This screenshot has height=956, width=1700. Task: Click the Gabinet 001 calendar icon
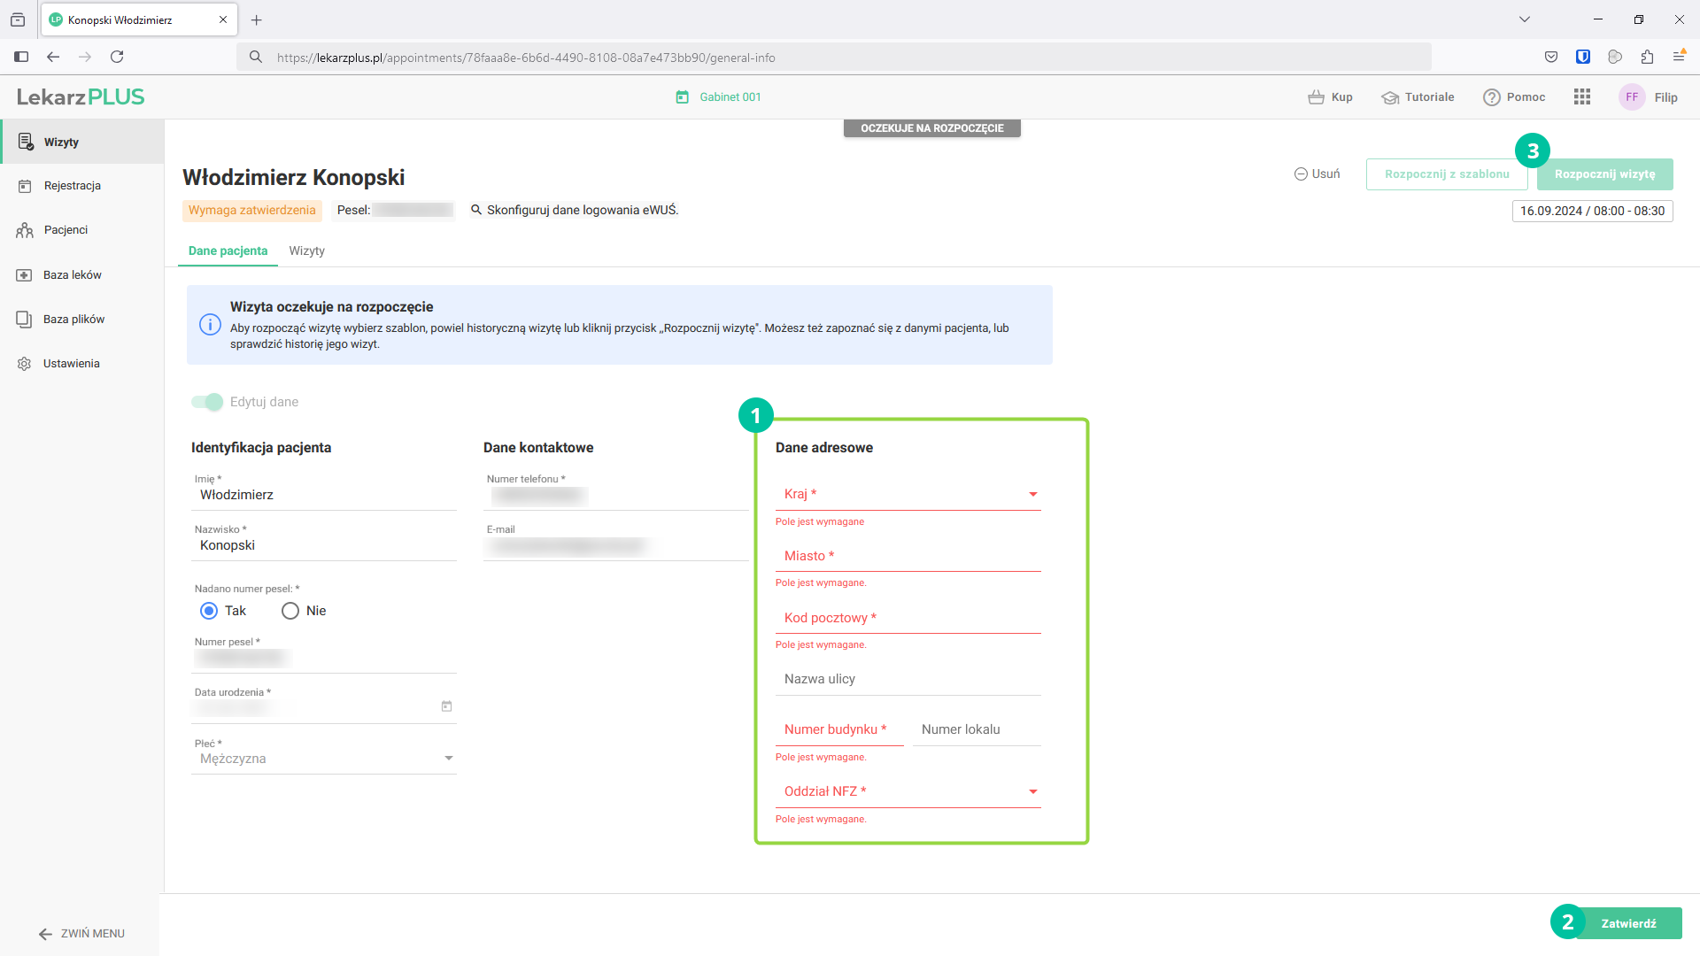(683, 97)
